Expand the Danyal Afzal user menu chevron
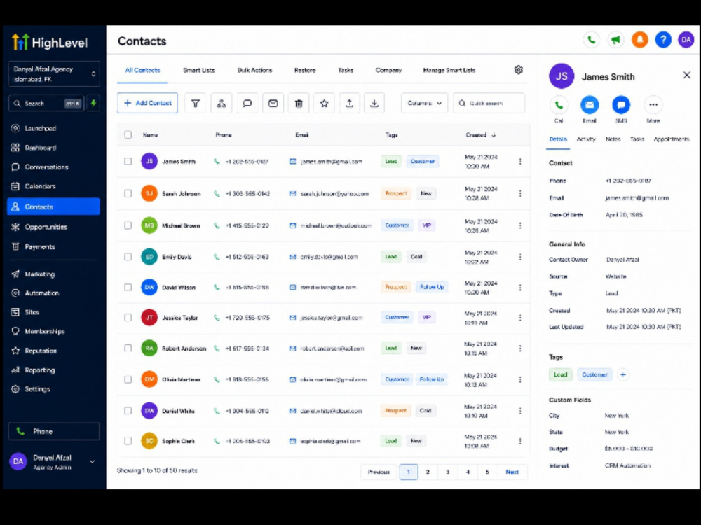 (92, 461)
